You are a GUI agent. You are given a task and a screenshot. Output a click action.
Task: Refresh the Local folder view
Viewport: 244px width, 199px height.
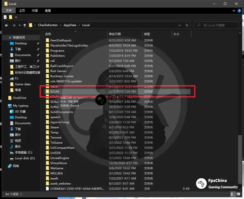tap(187, 25)
